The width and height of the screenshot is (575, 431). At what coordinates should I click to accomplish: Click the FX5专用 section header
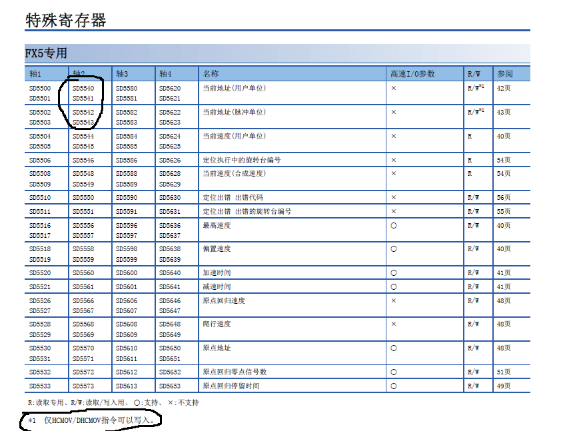tap(46, 53)
